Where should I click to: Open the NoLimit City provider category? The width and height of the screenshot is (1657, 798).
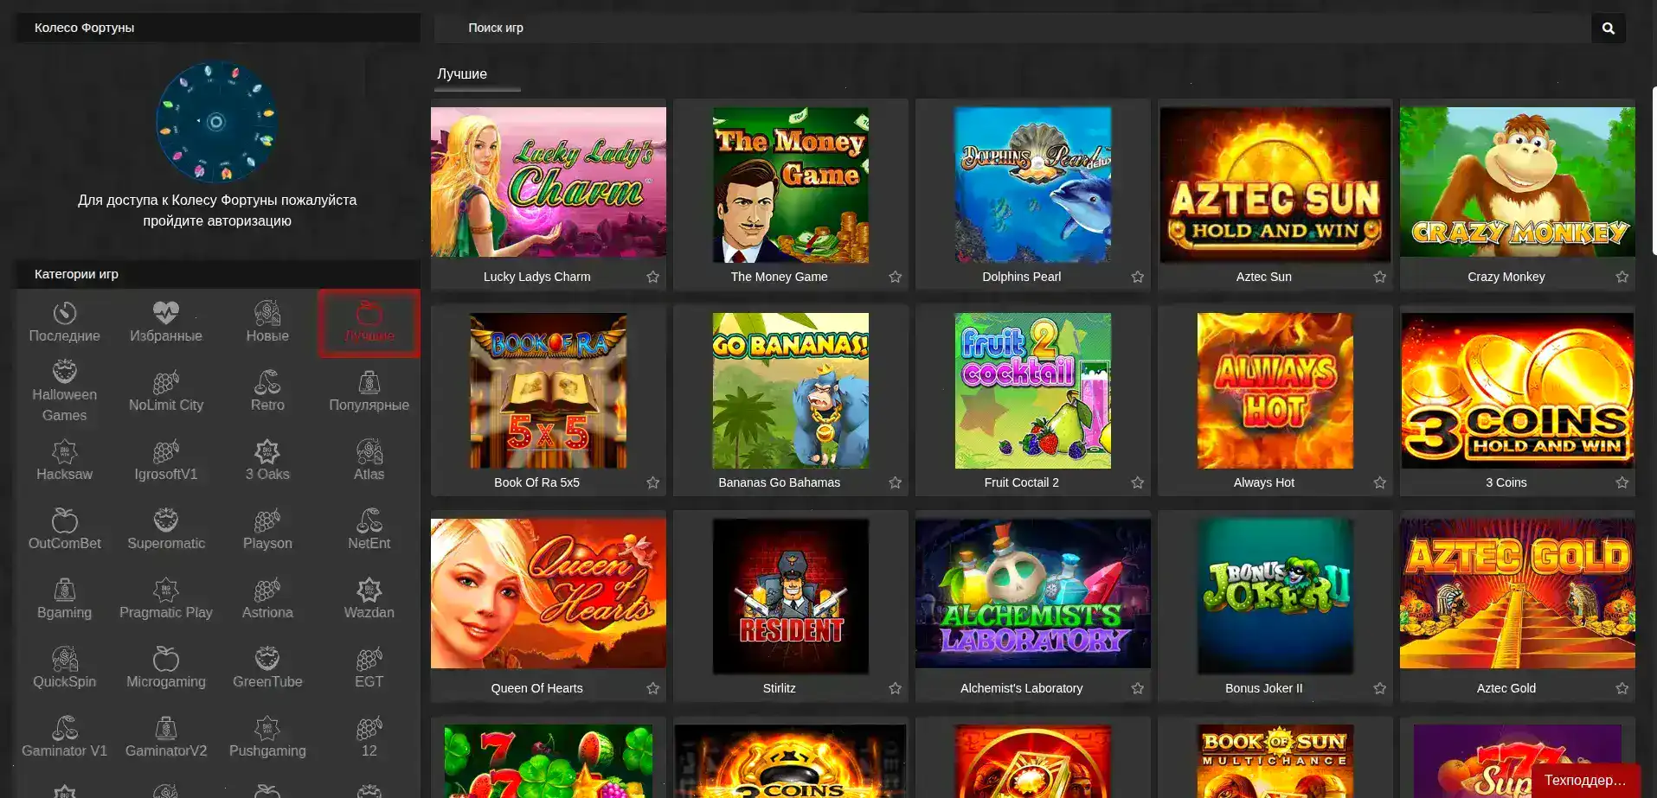click(x=165, y=391)
